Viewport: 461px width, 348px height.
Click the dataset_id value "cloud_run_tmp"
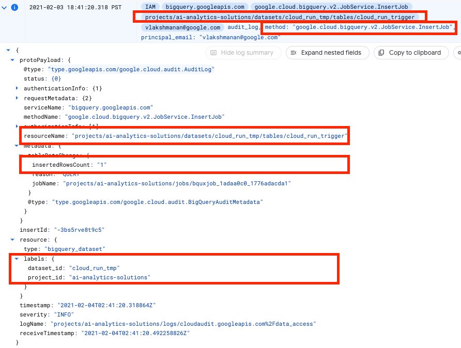point(95,268)
